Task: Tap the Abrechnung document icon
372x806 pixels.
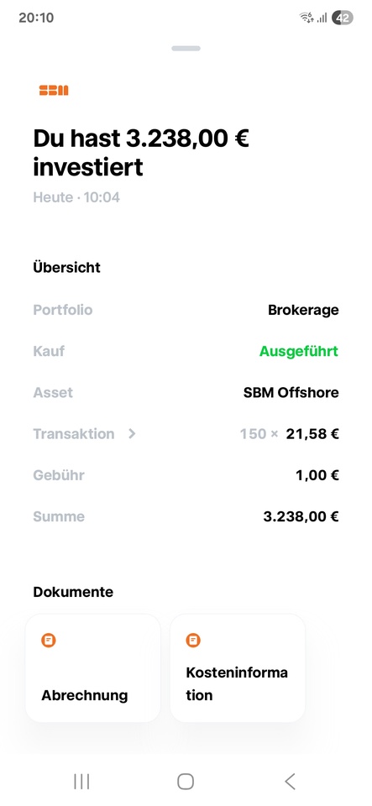Action: 49,641
